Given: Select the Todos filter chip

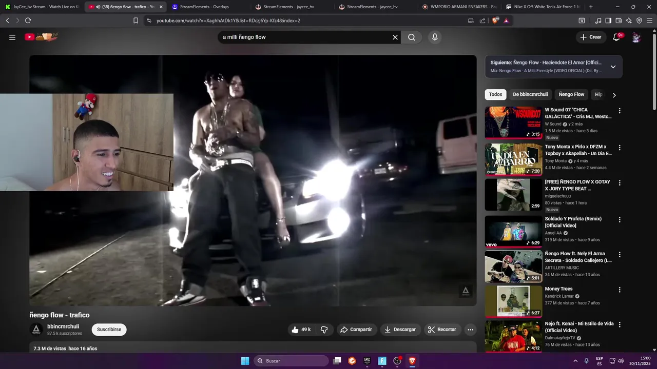Looking at the screenshot, I should [x=495, y=94].
